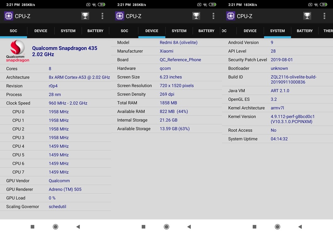Tap the CPU-Z app logo in the left panel
Image resolution: width=333 pixels, height=234 pixels.
click(x=9, y=16)
